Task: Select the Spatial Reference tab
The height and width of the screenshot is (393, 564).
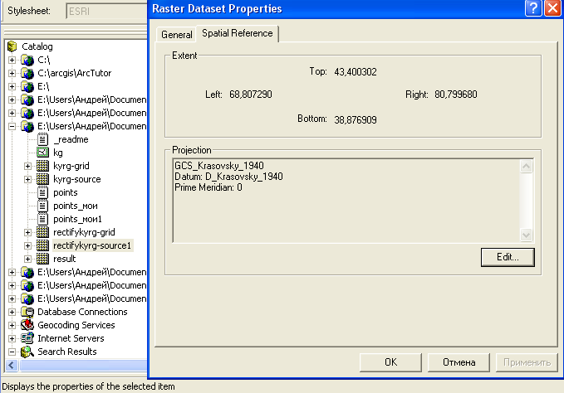Action: tap(237, 33)
